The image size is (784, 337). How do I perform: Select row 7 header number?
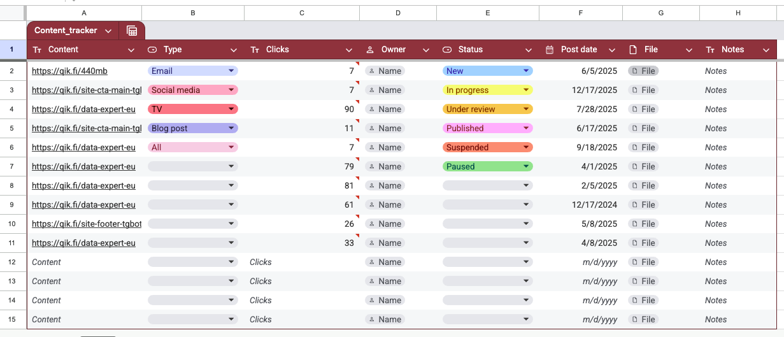[x=12, y=167]
